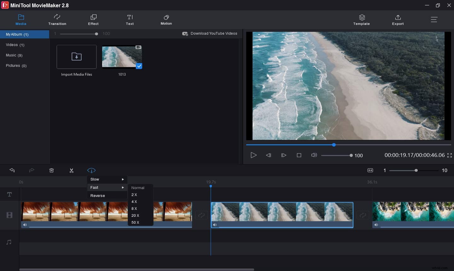Open the hamburger menu top right

tap(434, 19)
